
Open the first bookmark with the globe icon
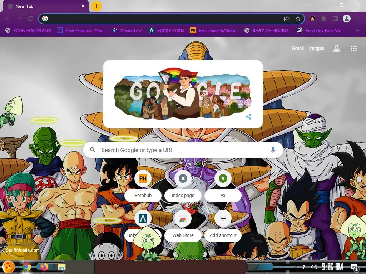[28, 31]
